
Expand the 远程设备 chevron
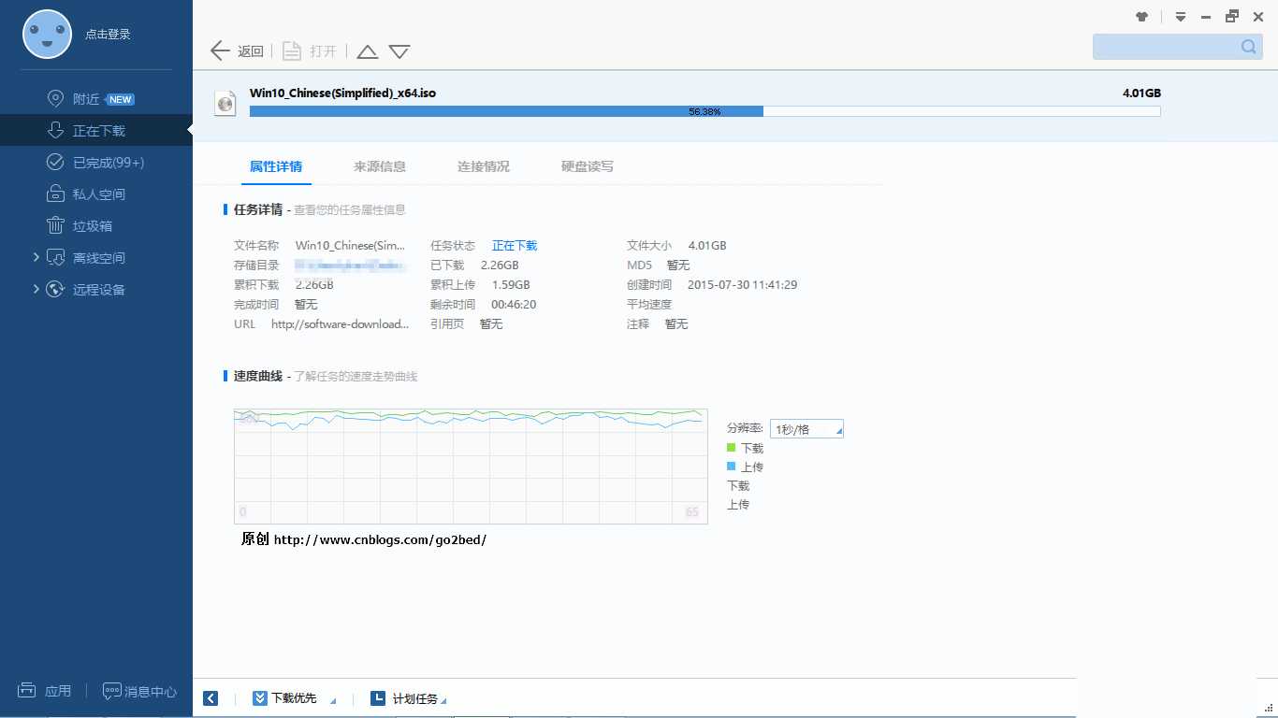coord(36,289)
